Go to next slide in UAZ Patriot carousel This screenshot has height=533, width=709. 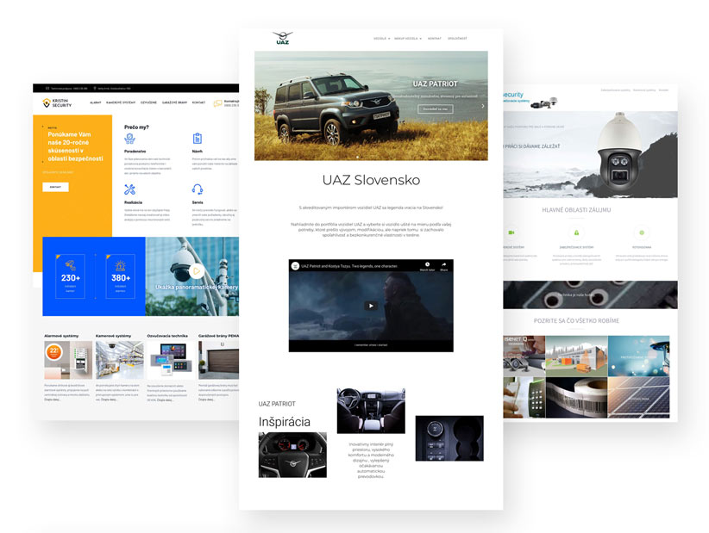click(x=483, y=106)
